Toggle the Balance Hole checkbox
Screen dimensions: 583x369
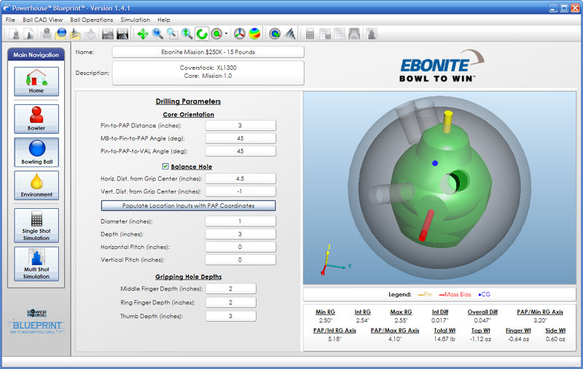[x=165, y=167]
